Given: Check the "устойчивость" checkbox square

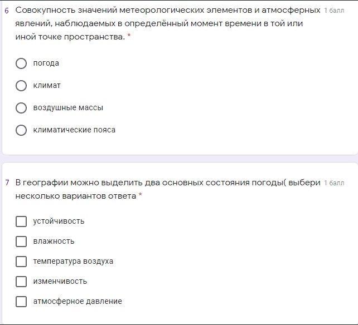Looking at the screenshot, I should tap(21, 221).
